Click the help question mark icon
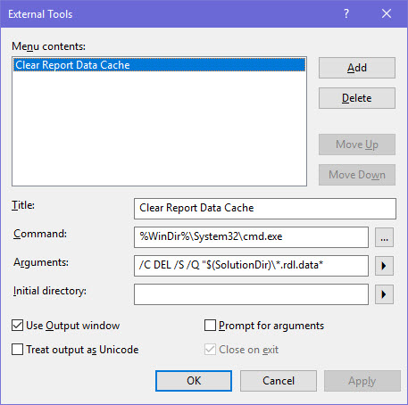 click(x=346, y=13)
